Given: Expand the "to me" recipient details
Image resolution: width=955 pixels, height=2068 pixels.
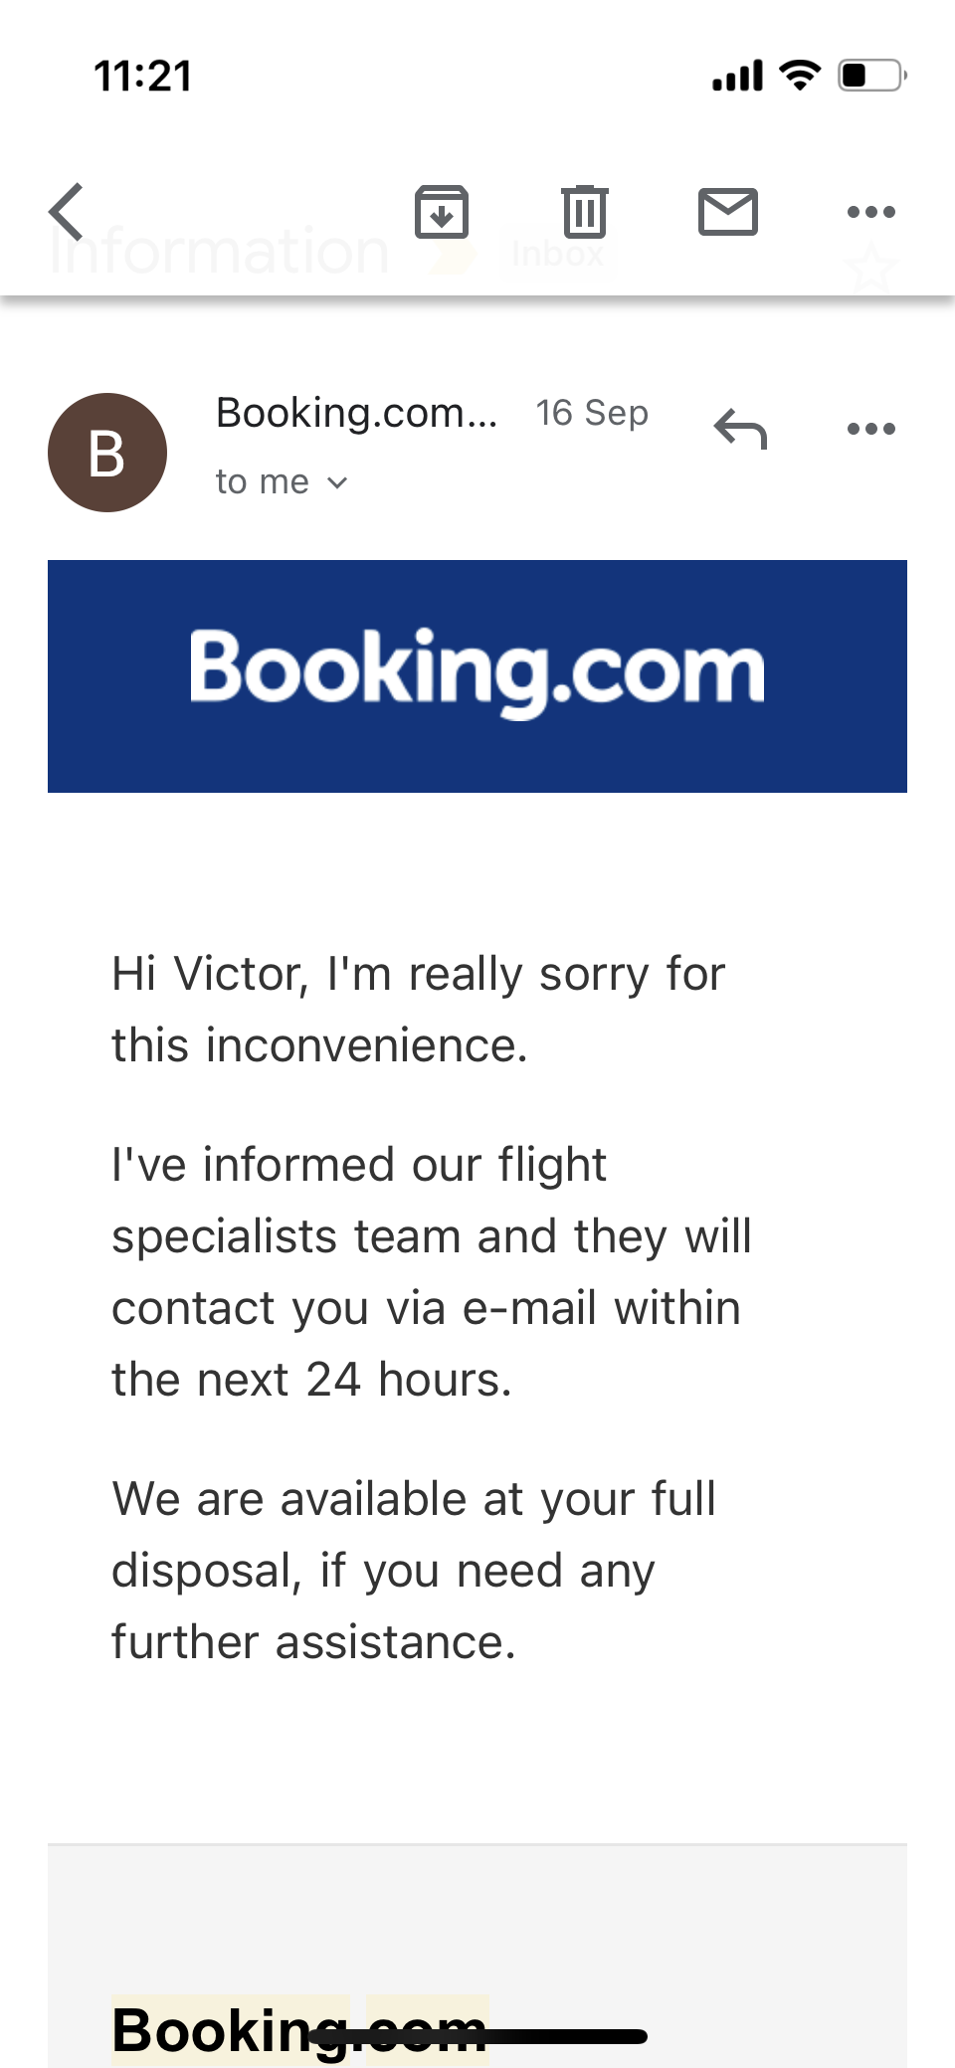Looking at the screenshot, I should (x=282, y=482).
